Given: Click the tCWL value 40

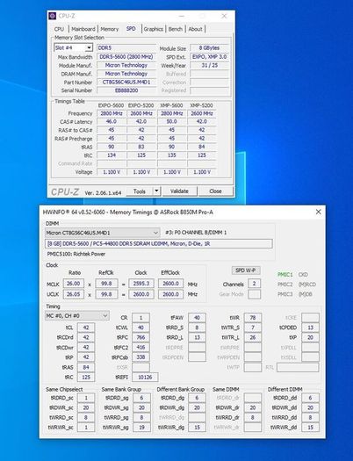Looking at the screenshot, I should (x=140, y=328).
